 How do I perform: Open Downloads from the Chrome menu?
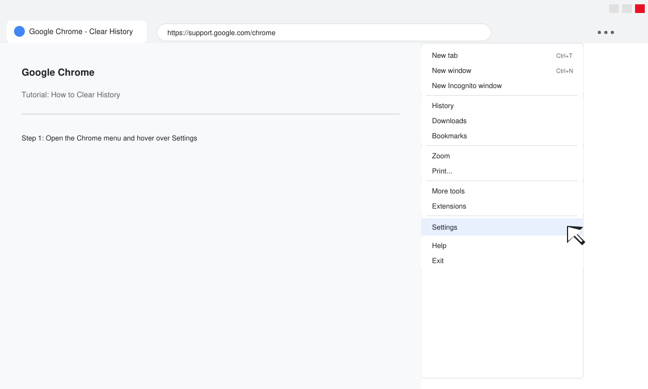pyautogui.click(x=502, y=121)
